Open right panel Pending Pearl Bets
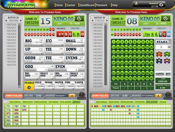The height and width of the screenshot is (132, 175). tap(100, 96)
